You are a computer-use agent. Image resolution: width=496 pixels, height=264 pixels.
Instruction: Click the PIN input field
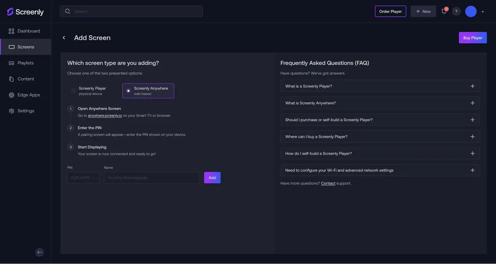coord(83,178)
